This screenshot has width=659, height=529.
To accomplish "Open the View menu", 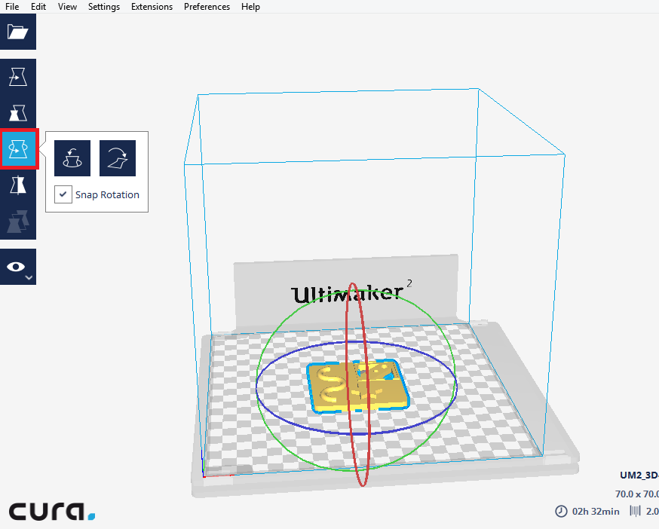I will click(x=67, y=7).
